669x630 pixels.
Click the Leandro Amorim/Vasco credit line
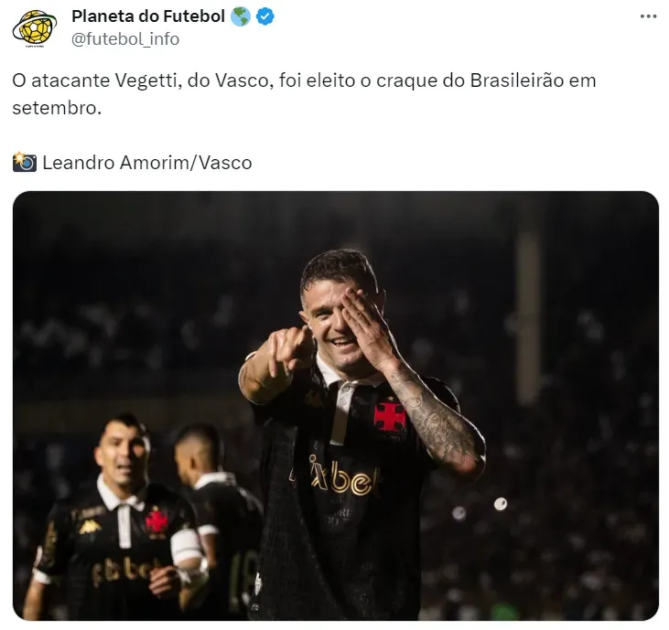point(147,163)
